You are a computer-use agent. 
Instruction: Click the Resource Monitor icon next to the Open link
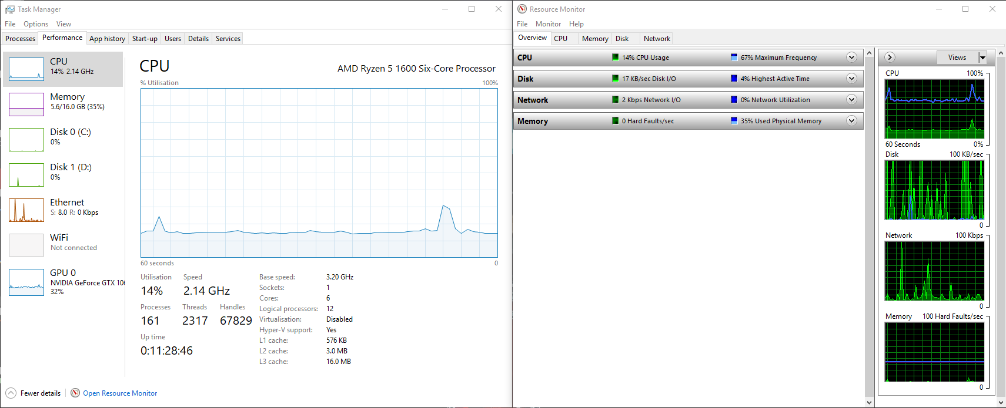[x=75, y=393]
